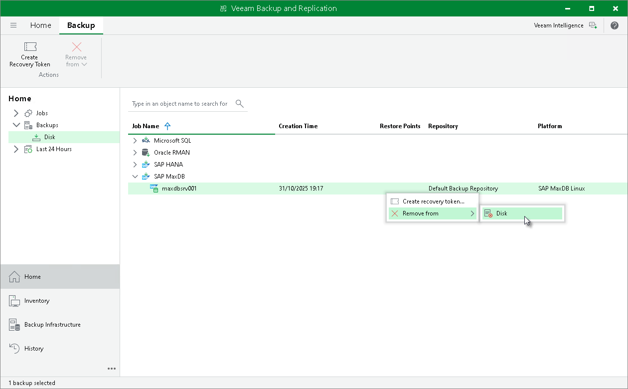The image size is (628, 389).
Task: Click the Create Recovery Token ticket icon
Action: (30, 47)
